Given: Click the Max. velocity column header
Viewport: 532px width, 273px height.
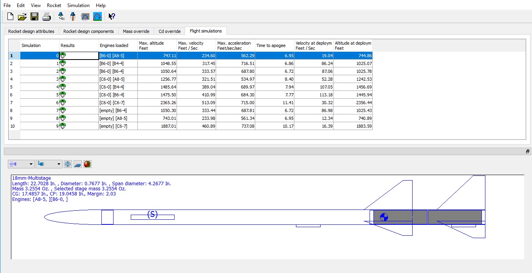Looking at the screenshot, I should 196,45.
